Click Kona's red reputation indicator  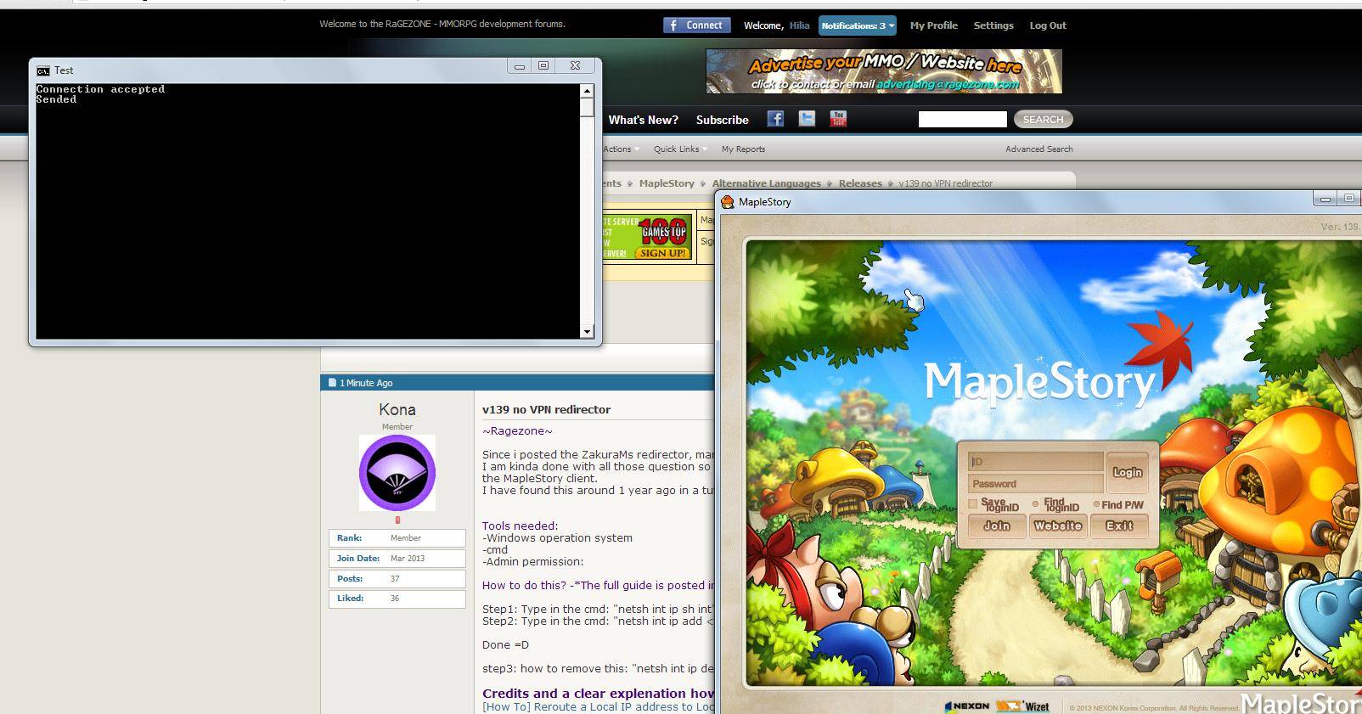click(397, 520)
